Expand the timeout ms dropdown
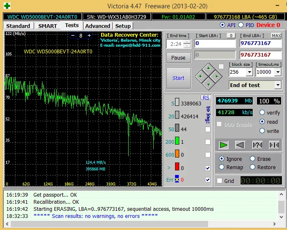 pos(278,72)
